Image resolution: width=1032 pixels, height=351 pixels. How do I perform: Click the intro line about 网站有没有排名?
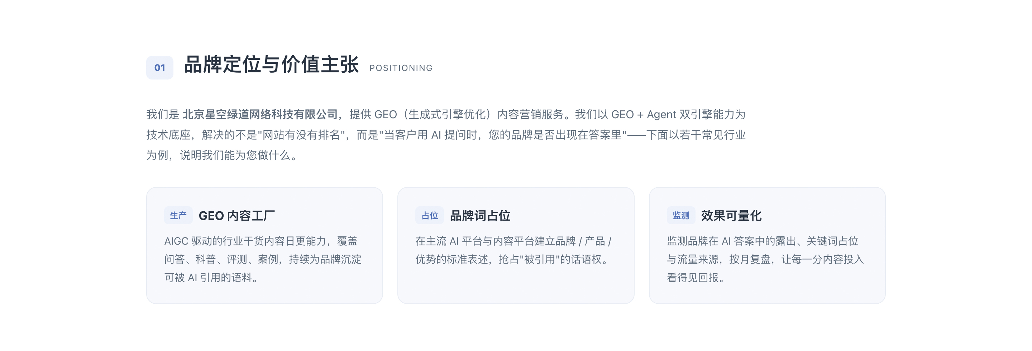point(445,135)
